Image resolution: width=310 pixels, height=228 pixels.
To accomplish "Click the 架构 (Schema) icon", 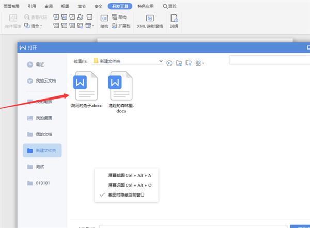I will click(121, 17).
